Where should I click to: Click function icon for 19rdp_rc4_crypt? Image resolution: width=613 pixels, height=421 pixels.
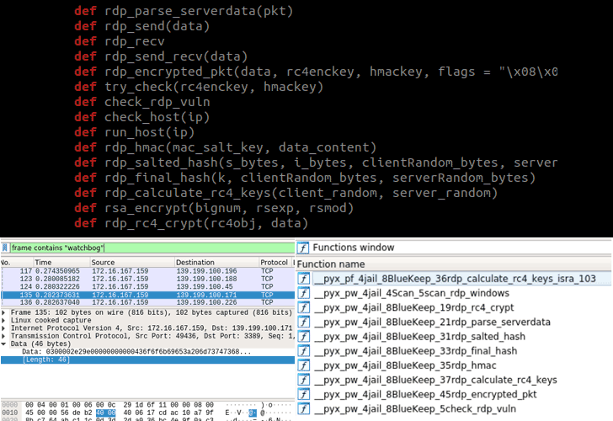point(304,307)
